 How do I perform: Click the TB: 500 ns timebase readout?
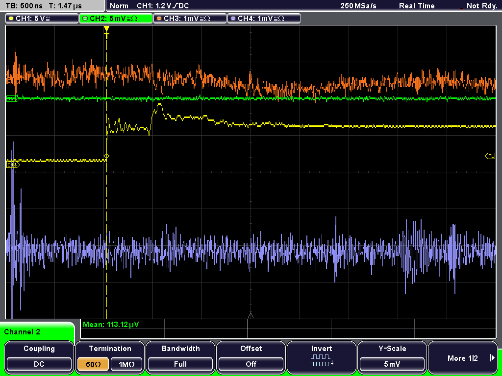(24, 6)
